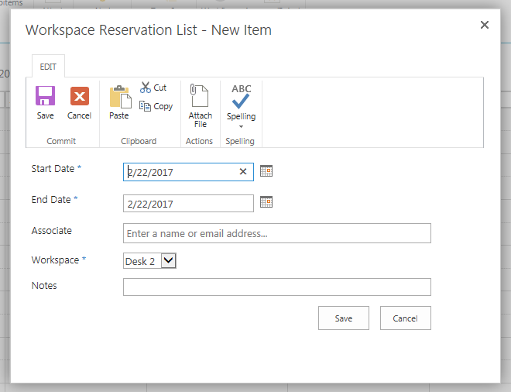Click the purple Save floppy disk icon

pyautogui.click(x=46, y=96)
